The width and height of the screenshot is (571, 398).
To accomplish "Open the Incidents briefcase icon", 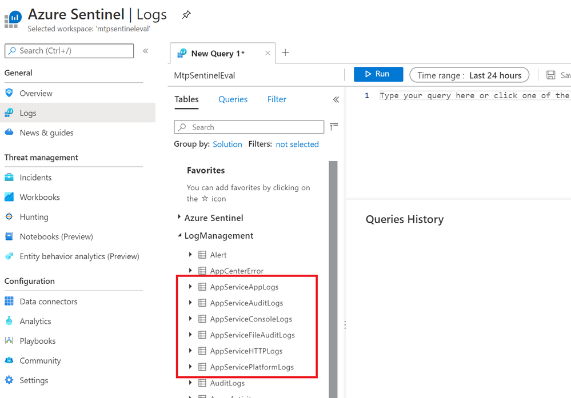I will [x=9, y=178].
